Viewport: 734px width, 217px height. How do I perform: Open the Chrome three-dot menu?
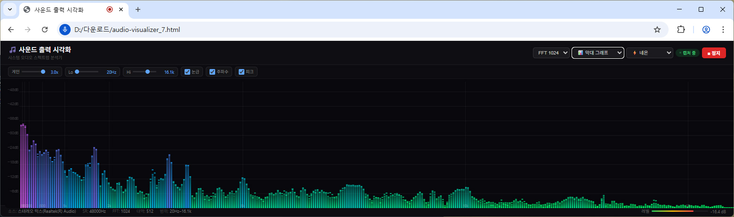(x=723, y=30)
